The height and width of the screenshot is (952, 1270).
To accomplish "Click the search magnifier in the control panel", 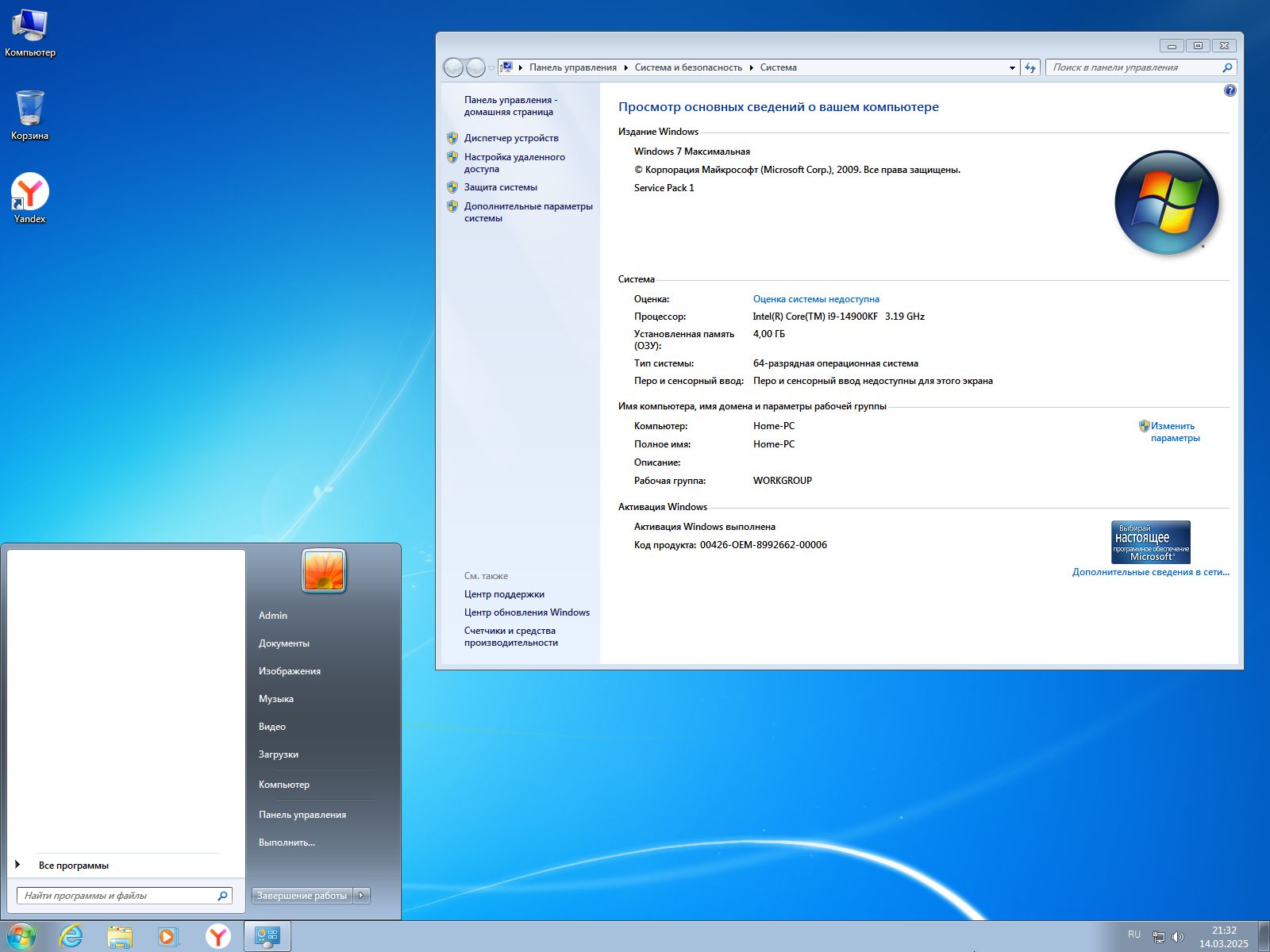I will tap(1227, 67).
